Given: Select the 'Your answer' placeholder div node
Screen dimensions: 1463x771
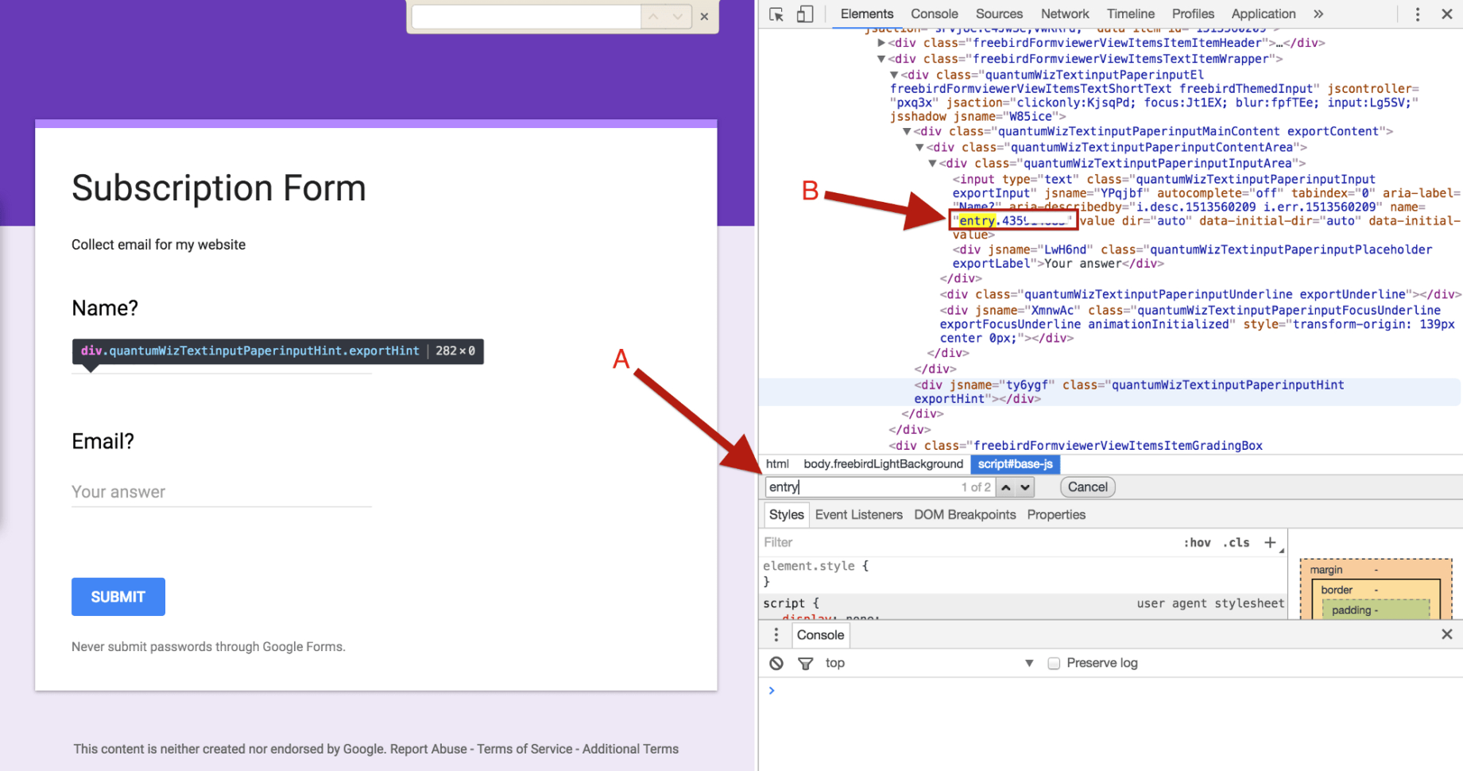Looking at the screenshot, I should point(1192,257).
